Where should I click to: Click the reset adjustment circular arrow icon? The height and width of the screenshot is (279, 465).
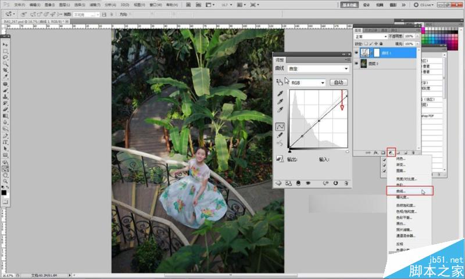[336, 183]
